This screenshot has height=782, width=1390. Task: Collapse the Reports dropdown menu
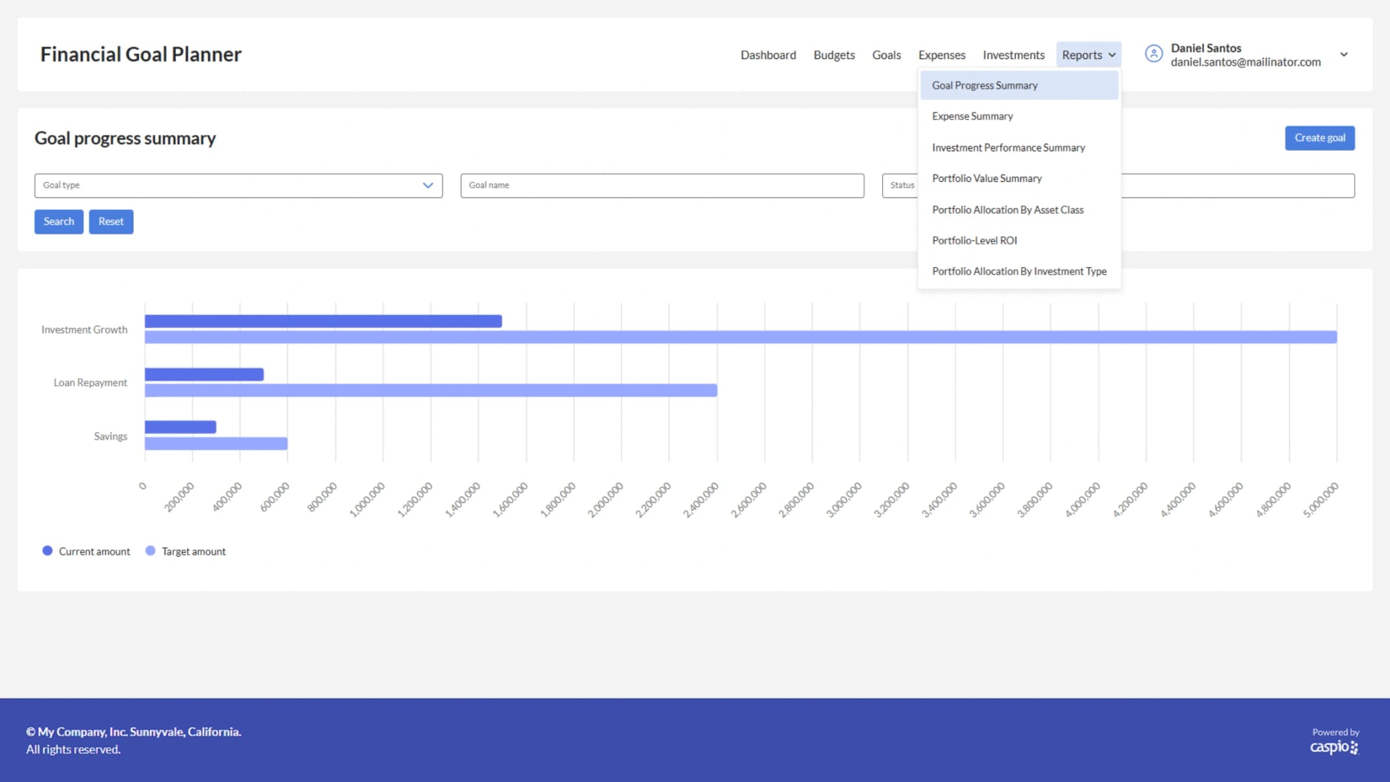click(1089, 55)
